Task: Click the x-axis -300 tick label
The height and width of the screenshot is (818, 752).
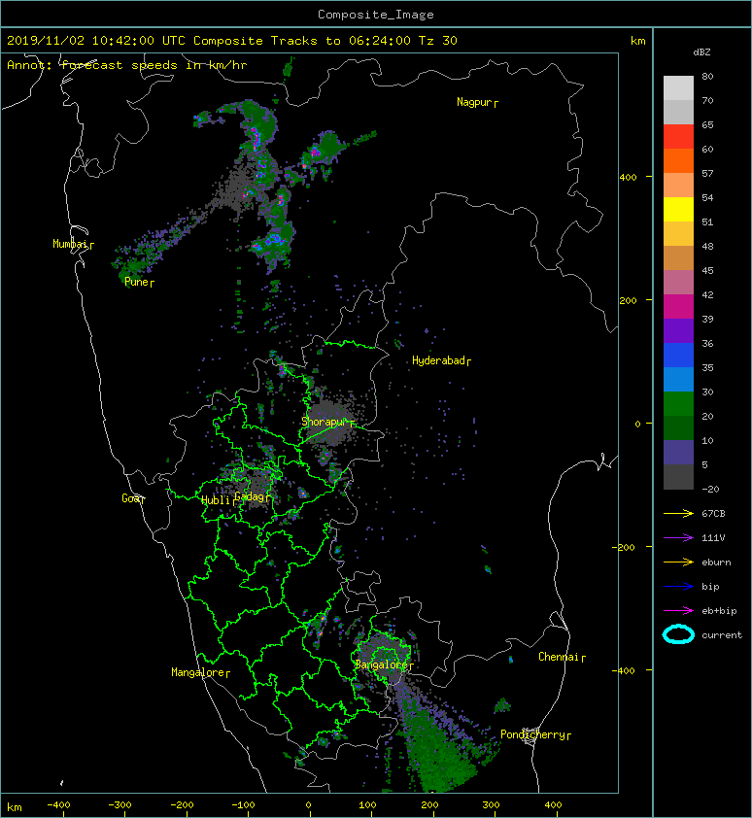Action: [120, 805]
